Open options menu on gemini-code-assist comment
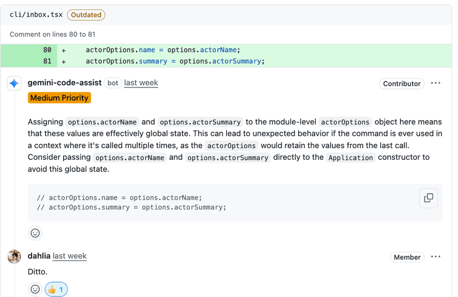This screenshot has width=458, height=297. point(436,84)
